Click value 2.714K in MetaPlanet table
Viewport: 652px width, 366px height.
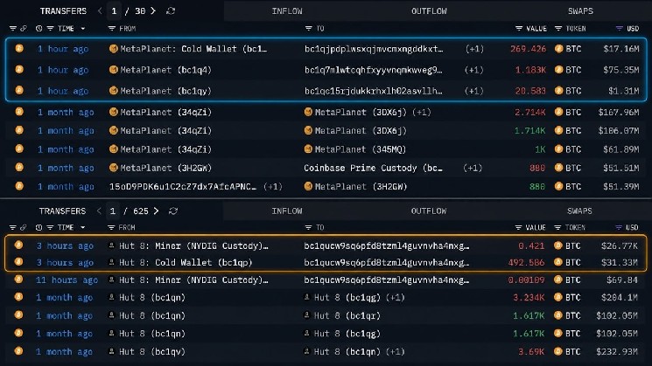530,112
